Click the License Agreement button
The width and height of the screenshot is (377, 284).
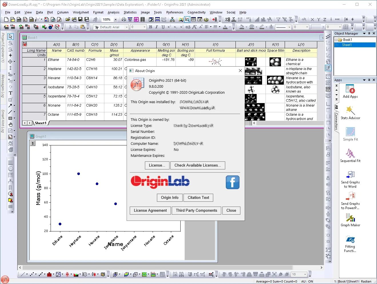coord(150,211)
